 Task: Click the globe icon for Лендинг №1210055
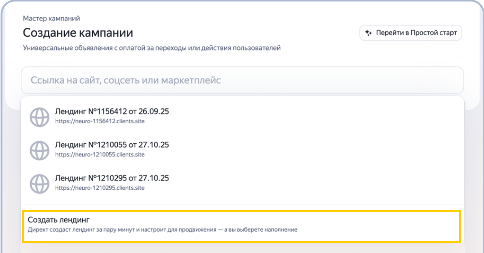(x=39, y=151)
